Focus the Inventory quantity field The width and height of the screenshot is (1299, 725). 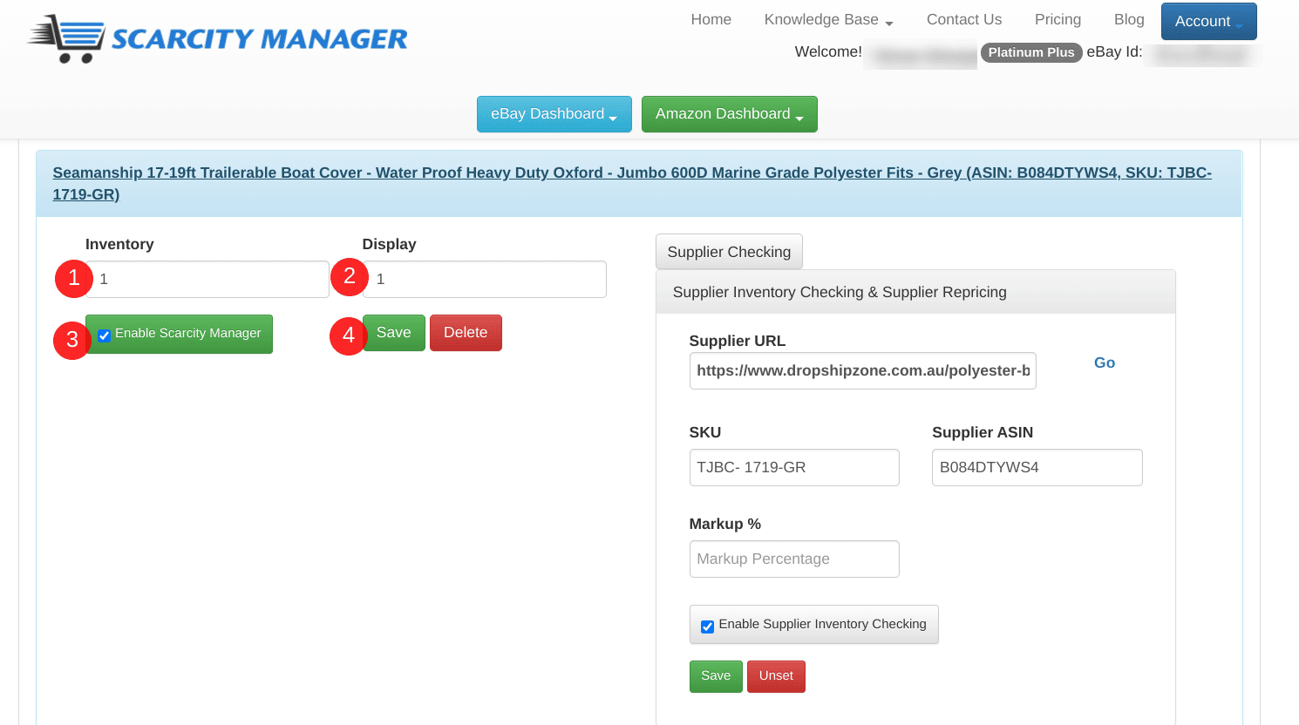tap(207, 279)
